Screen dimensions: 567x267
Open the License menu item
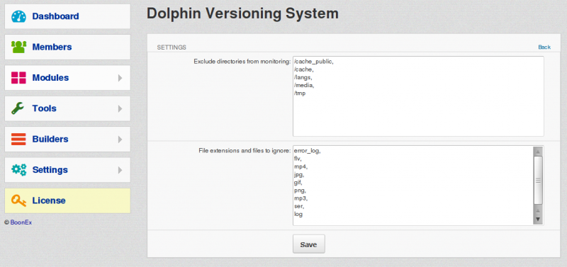coord(67,200)
